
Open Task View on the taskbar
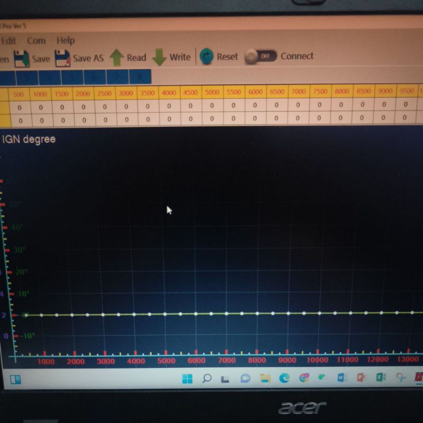click(x=225, y=379)
